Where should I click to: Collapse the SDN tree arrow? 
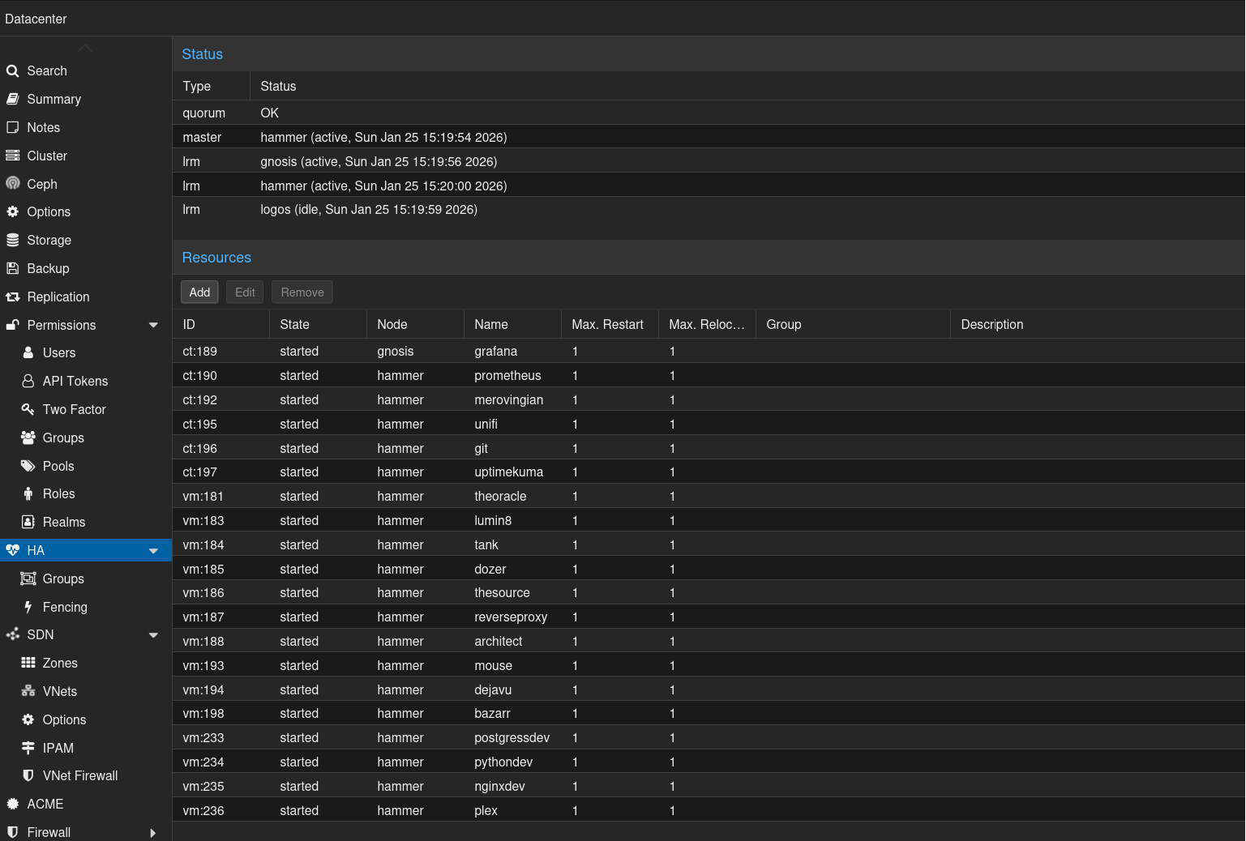153,635
